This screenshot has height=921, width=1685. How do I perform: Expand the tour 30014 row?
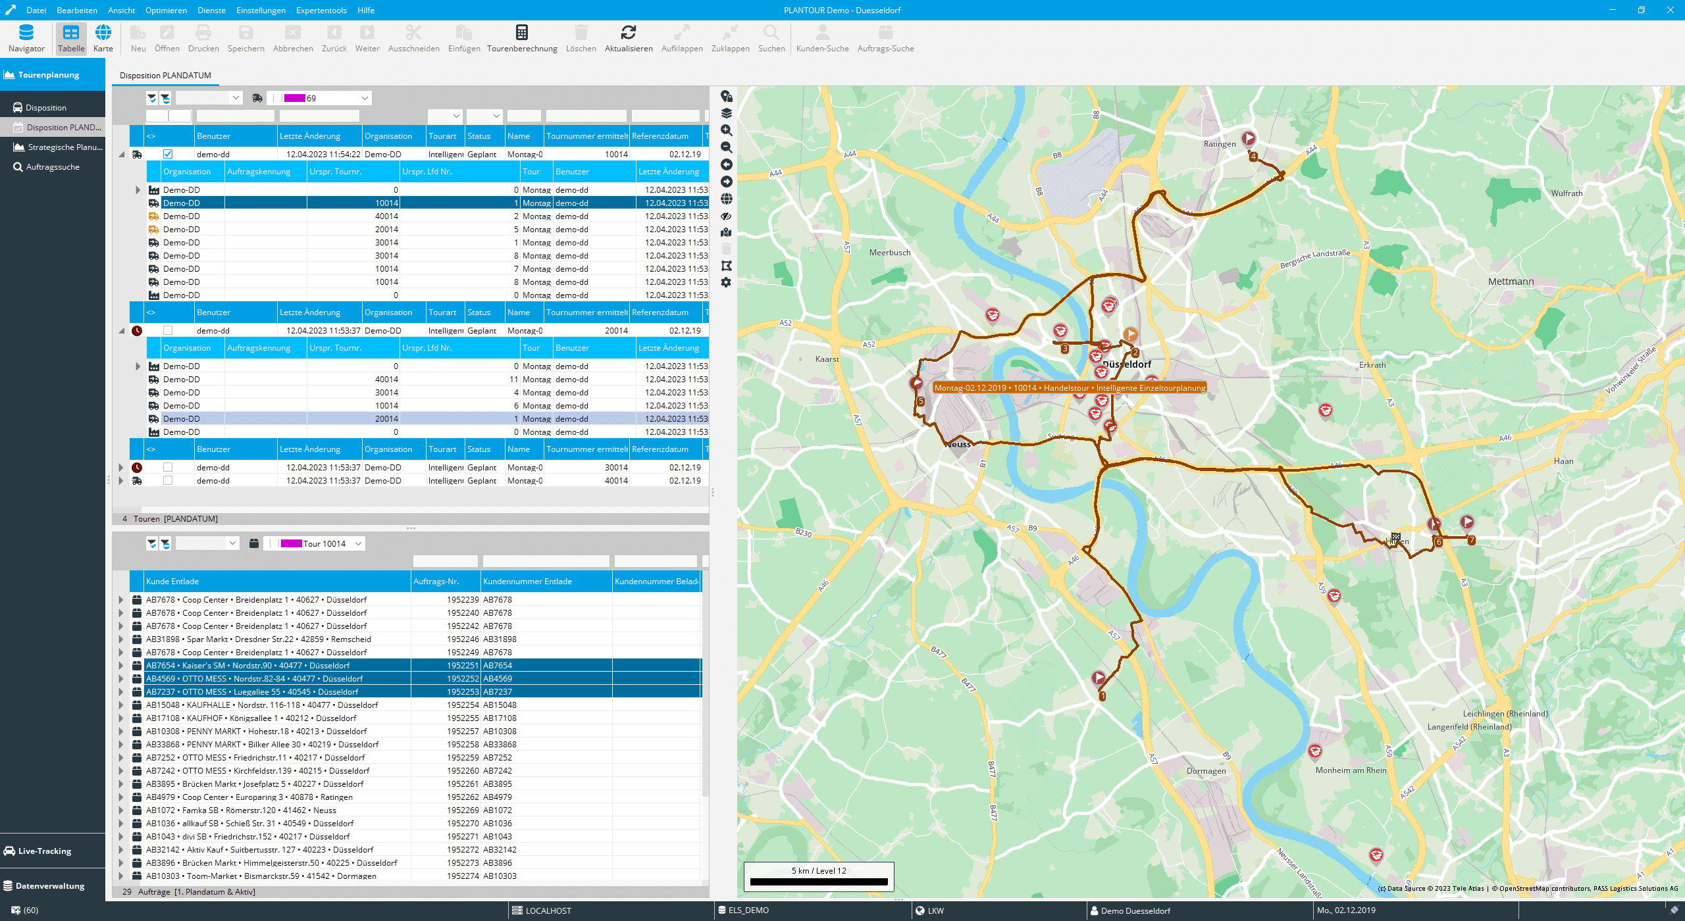tap(121, 468)
